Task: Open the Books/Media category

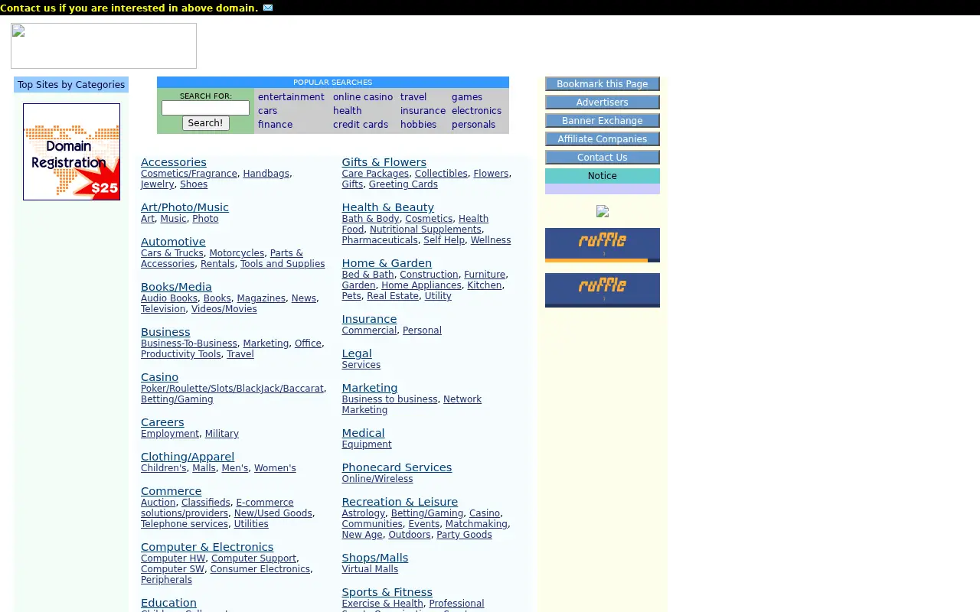Action: coord(176,287)
